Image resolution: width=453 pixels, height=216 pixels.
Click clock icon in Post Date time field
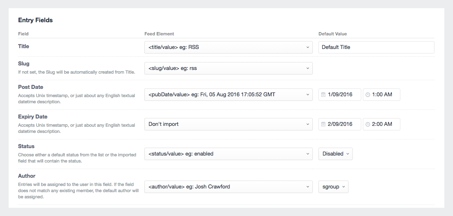pos(367,95)
